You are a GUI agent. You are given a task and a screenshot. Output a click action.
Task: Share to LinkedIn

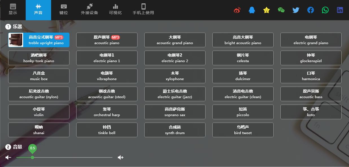(x=340, y=10)
